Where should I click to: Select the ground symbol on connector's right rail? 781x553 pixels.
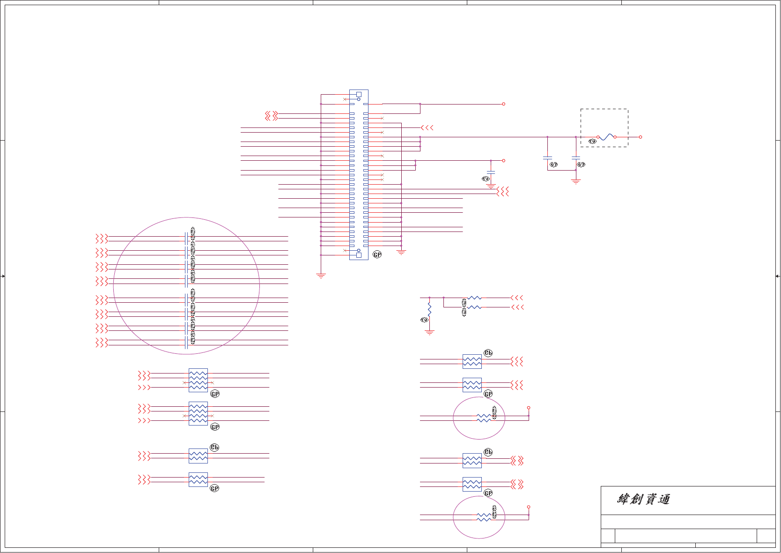pyautogui.click(x=401, y=252)
